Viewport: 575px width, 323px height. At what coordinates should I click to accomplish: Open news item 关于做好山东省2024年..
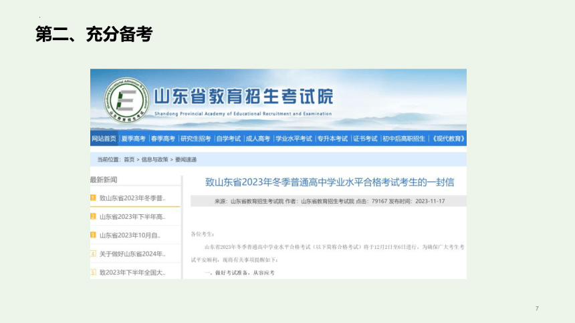pyautogui.click(x=132, y=254)
